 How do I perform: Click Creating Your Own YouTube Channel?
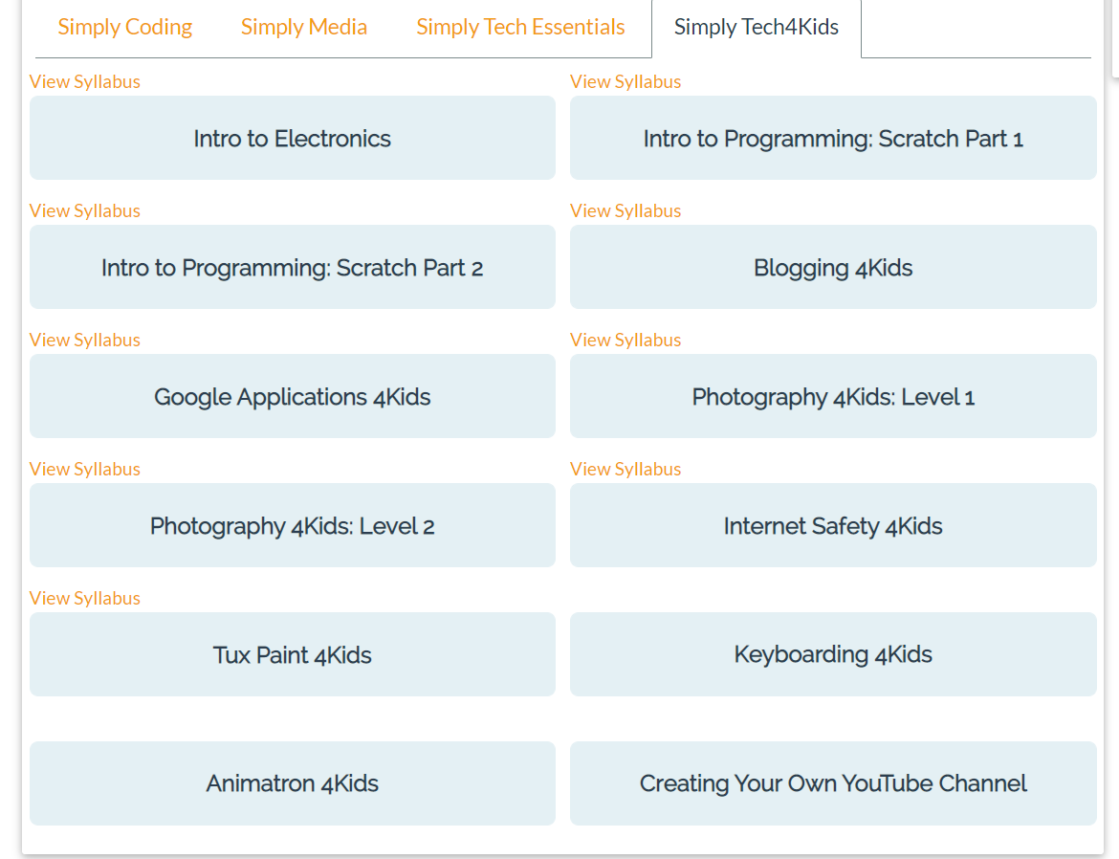point(832,784)
